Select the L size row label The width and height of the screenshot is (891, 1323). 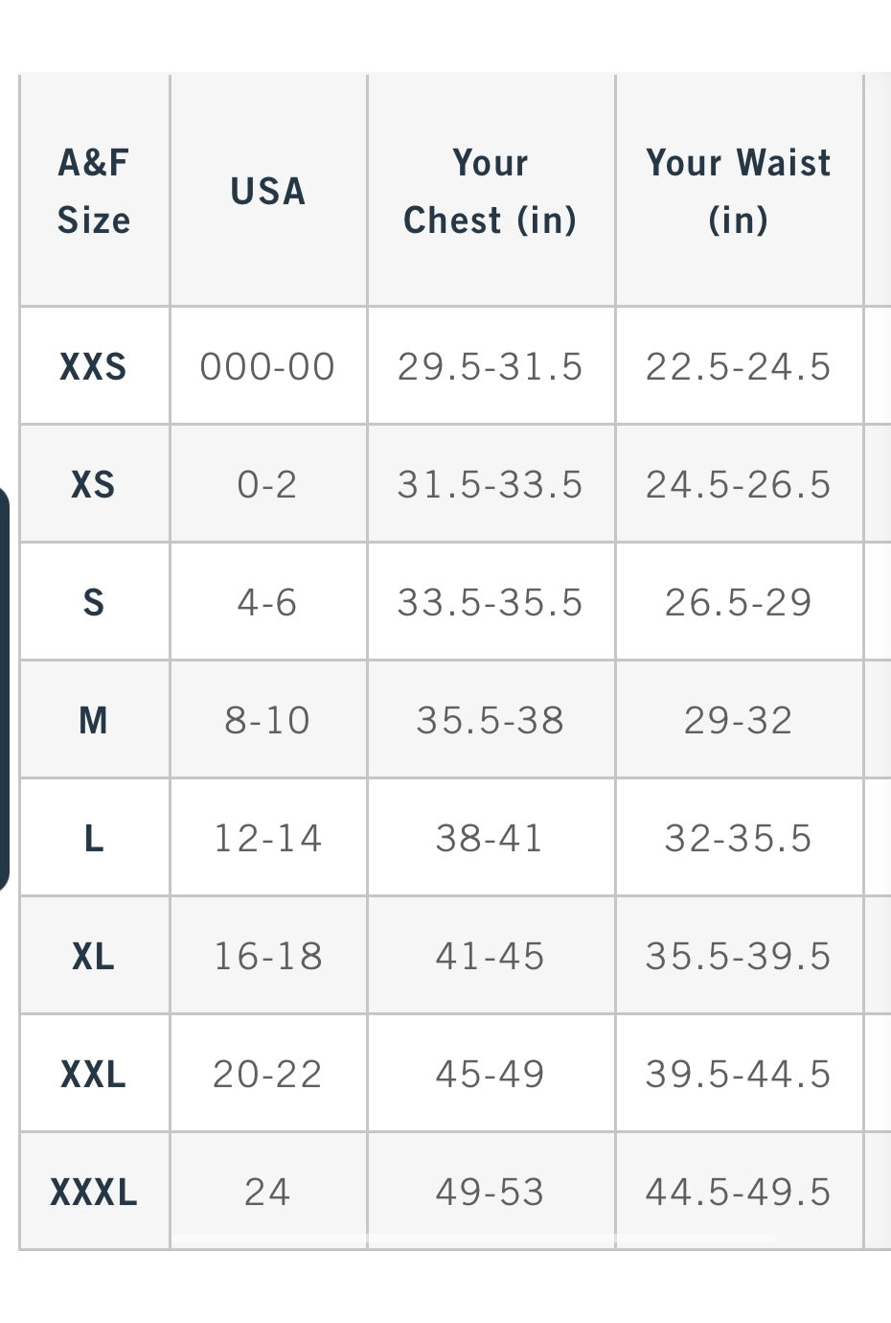[93, 838]
